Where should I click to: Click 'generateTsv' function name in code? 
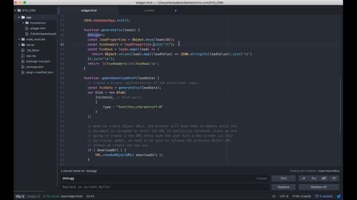(112, 30)
